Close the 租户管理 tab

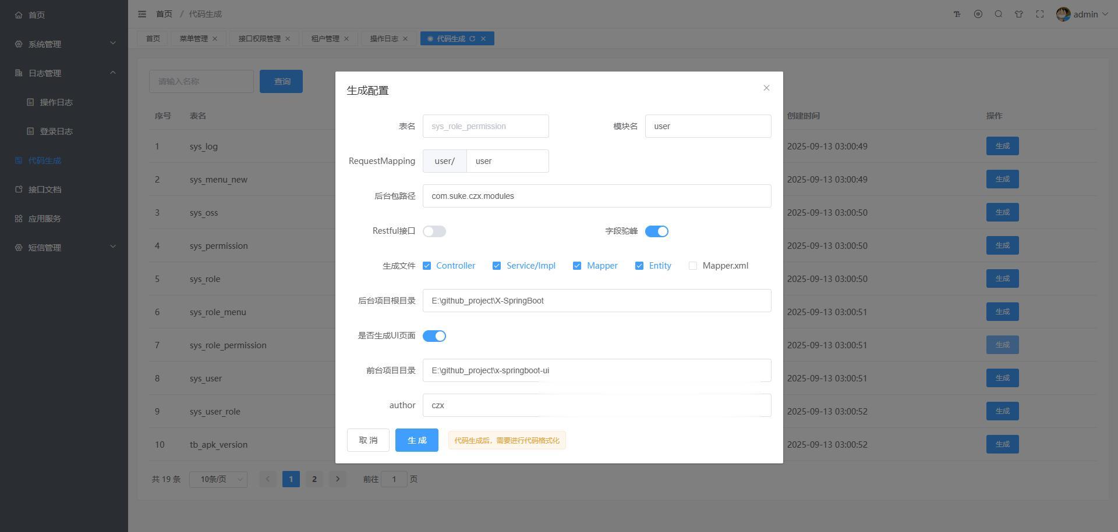346,39
